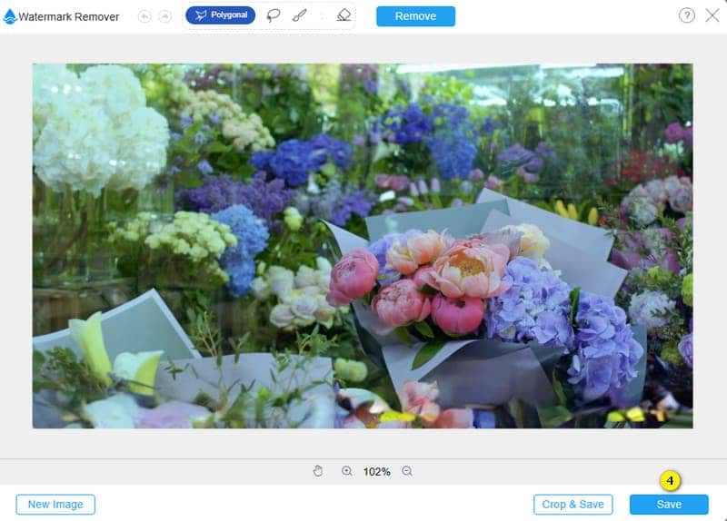
Task: Select the Lasso selection tool
Action: 274,15
